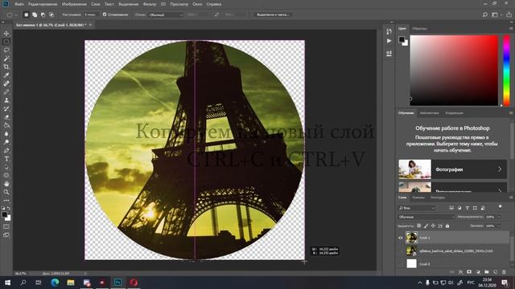Image resolution: width=515 pixels, height=289 pixels.
Task: Open the tool preset picker arrow
Action: (15, 14)
